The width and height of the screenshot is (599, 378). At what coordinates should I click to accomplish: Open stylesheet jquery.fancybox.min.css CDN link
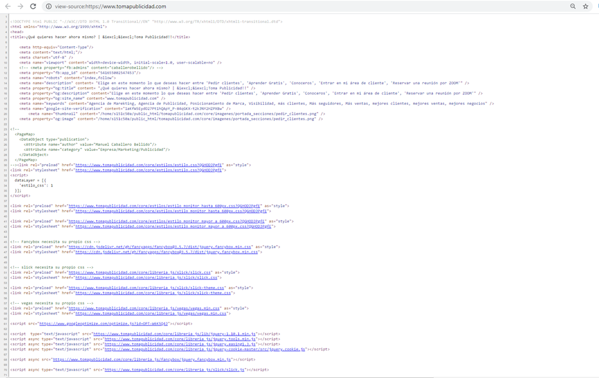point(167,252)
